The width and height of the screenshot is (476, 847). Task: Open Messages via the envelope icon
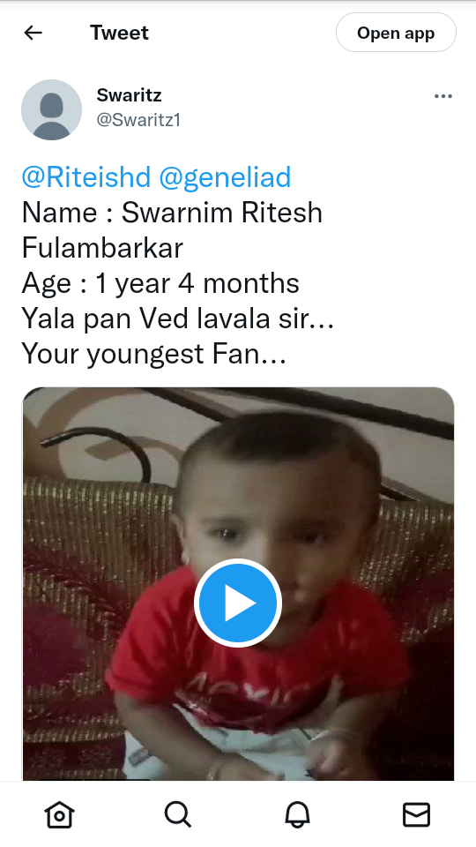click(417, 814)
